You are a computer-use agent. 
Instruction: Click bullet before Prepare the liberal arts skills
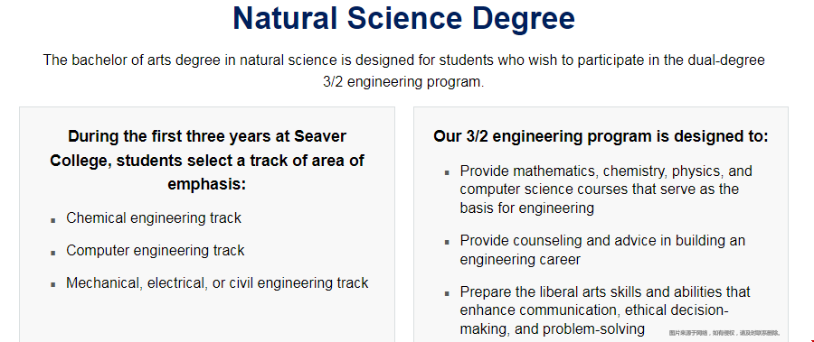click(447, 294)
